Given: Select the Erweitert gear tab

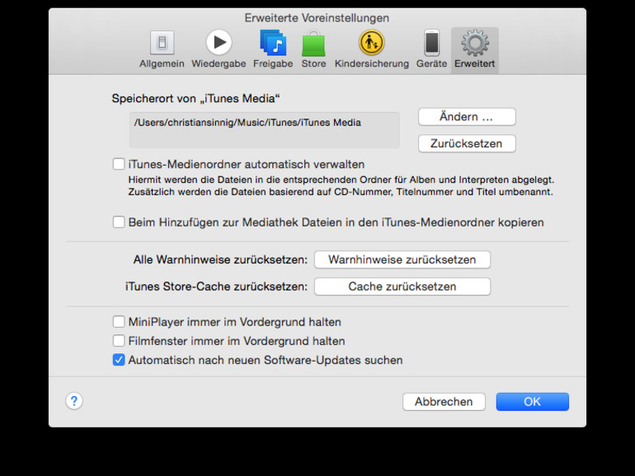Looking at the screenshot, I should [x=475, y=50].
